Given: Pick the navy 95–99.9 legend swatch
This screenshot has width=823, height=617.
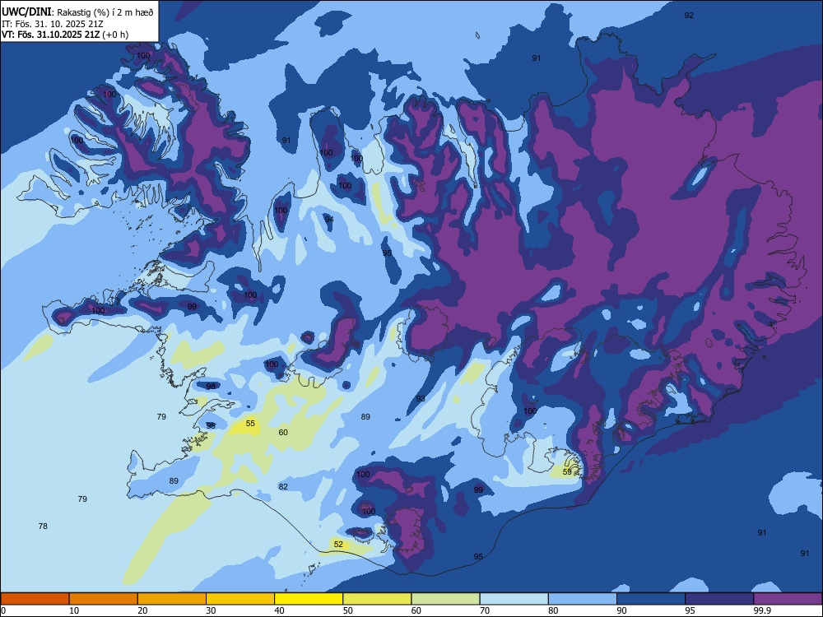Looking at the screenshot, I should (719, 599).
